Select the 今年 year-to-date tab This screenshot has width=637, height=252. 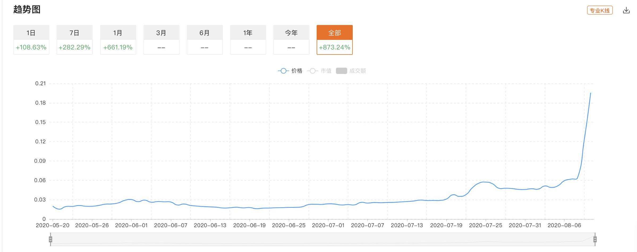pos(291,40)
